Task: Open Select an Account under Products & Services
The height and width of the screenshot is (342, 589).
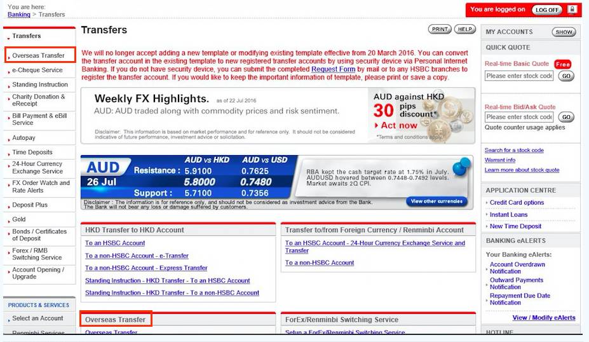Action: (37, 318)
